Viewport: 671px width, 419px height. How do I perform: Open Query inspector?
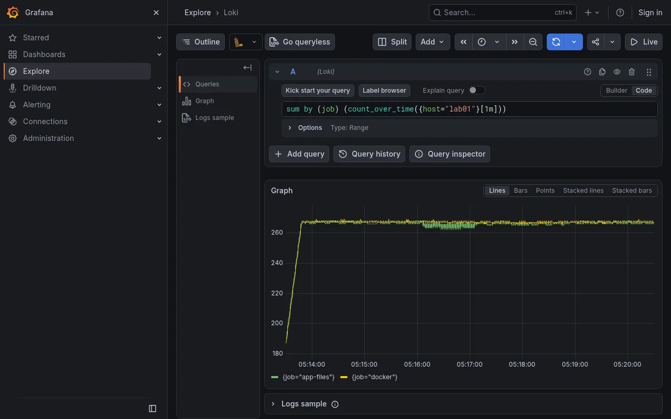(x=450, y=154)
